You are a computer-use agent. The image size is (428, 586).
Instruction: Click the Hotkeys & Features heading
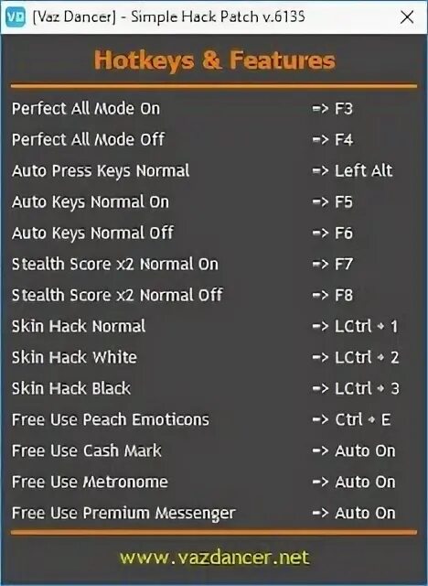click(x=215, y=60)
